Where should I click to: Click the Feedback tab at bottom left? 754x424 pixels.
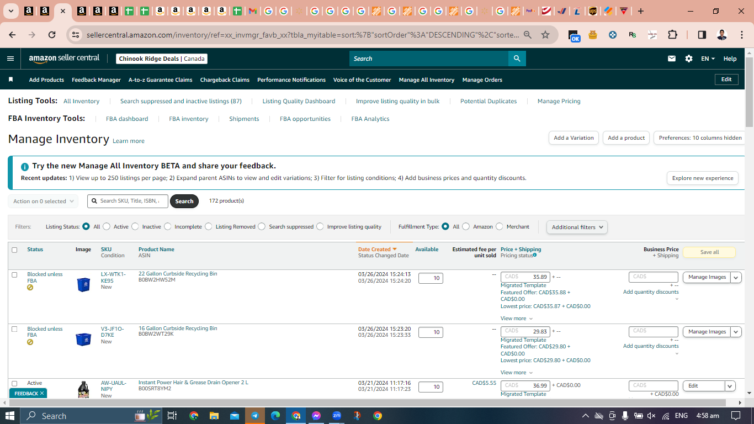pos(28,393)
